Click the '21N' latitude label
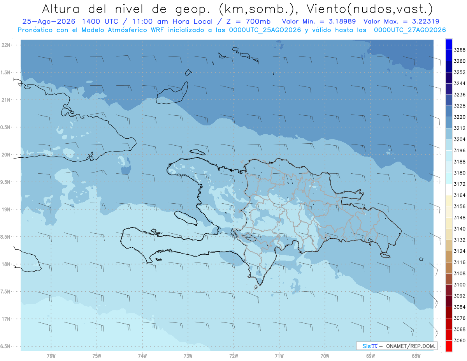This screenshot has height=361, width=467. click(x=7, y=100)
